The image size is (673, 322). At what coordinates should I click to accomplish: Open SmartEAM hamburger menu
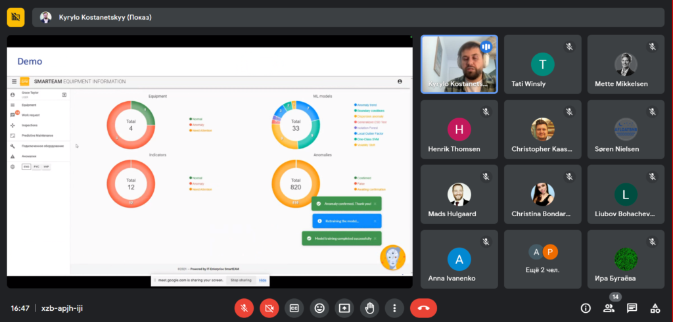tap(14, 81)
